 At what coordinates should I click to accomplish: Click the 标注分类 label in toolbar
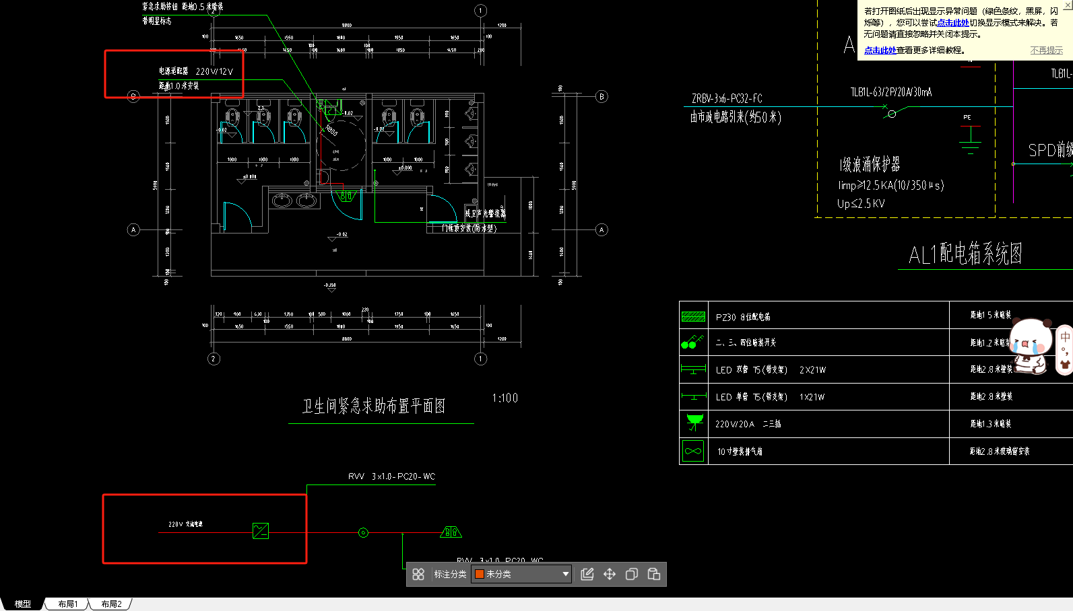pyautogui.click(x=450, y=574)
